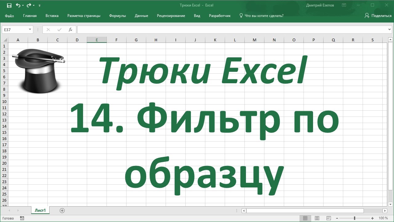Switch to Page Break Preview icon
394x222 pixels.
coord(329,218)
